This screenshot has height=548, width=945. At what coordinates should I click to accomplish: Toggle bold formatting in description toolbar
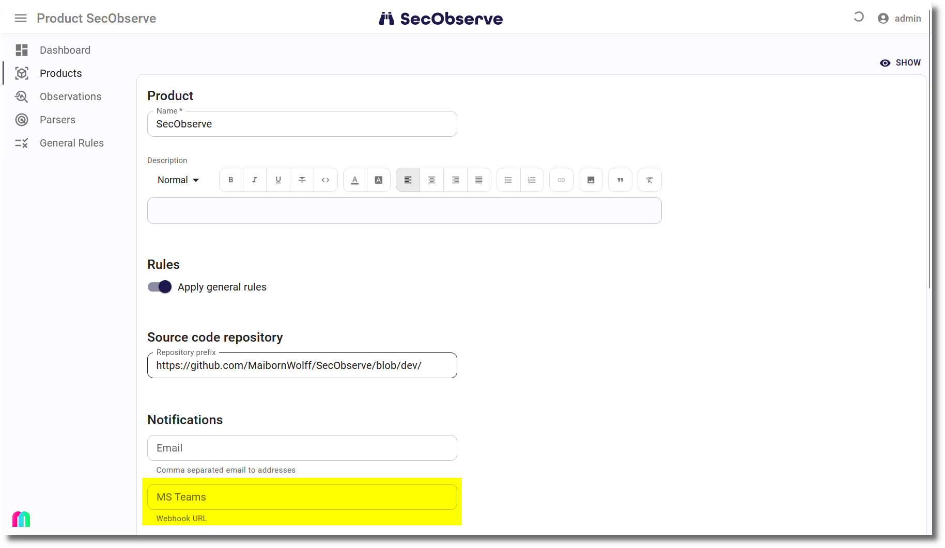click(231, 180)
